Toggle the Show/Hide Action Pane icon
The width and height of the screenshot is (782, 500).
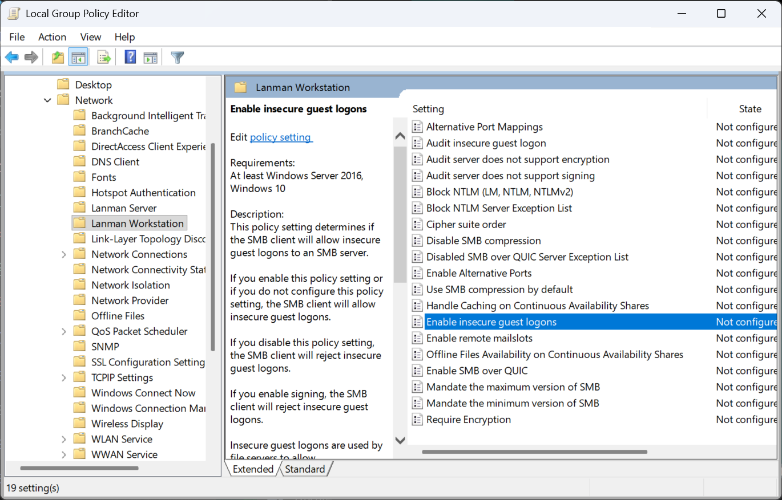pos(151,56)
